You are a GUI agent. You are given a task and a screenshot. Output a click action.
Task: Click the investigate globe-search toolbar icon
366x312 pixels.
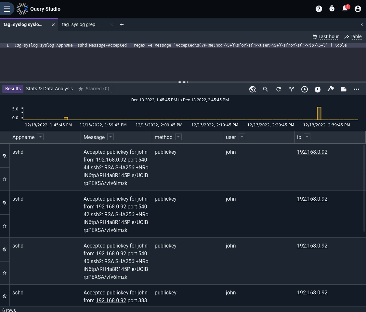coord(252,89)
